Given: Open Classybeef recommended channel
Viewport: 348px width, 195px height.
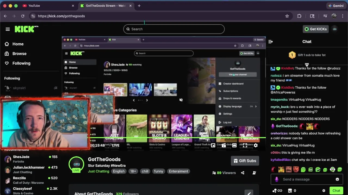Looking at the screenshot, I should click(31, 191).
